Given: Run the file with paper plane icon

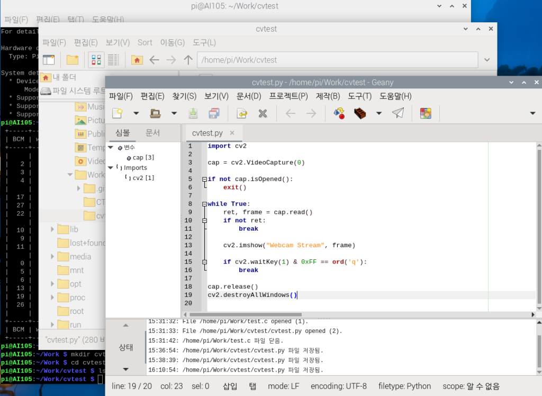Looking at the screenshot, I should pyautogui.click(x=398, y=113).
